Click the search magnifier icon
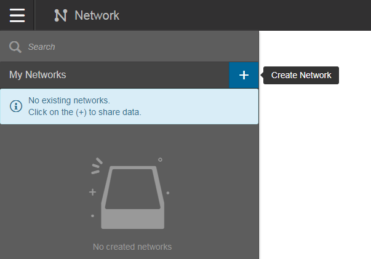The image size is (371, 259). coord(15,47)
